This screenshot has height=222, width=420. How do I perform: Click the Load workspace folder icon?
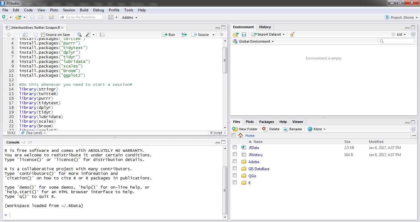pos(236,34)
